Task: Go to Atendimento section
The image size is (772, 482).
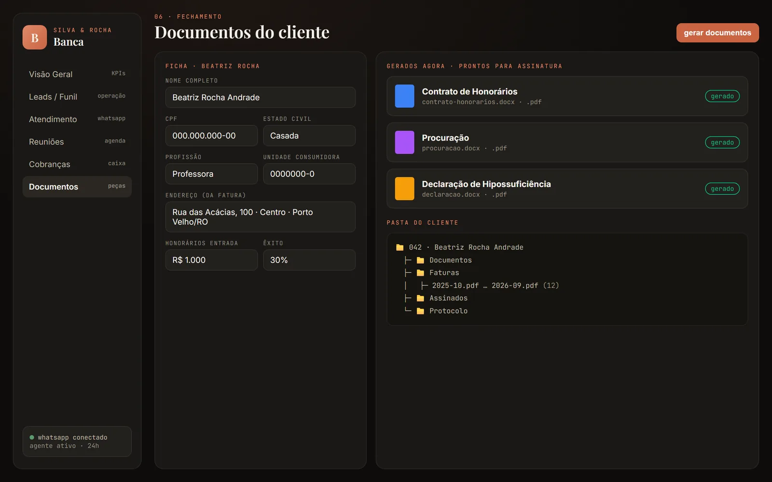Action: click(x=77, y=119)
